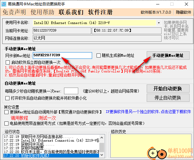
Task: Click the formatted MAC field 58:11:22:07:7C:09
Action: coord(126,31)
